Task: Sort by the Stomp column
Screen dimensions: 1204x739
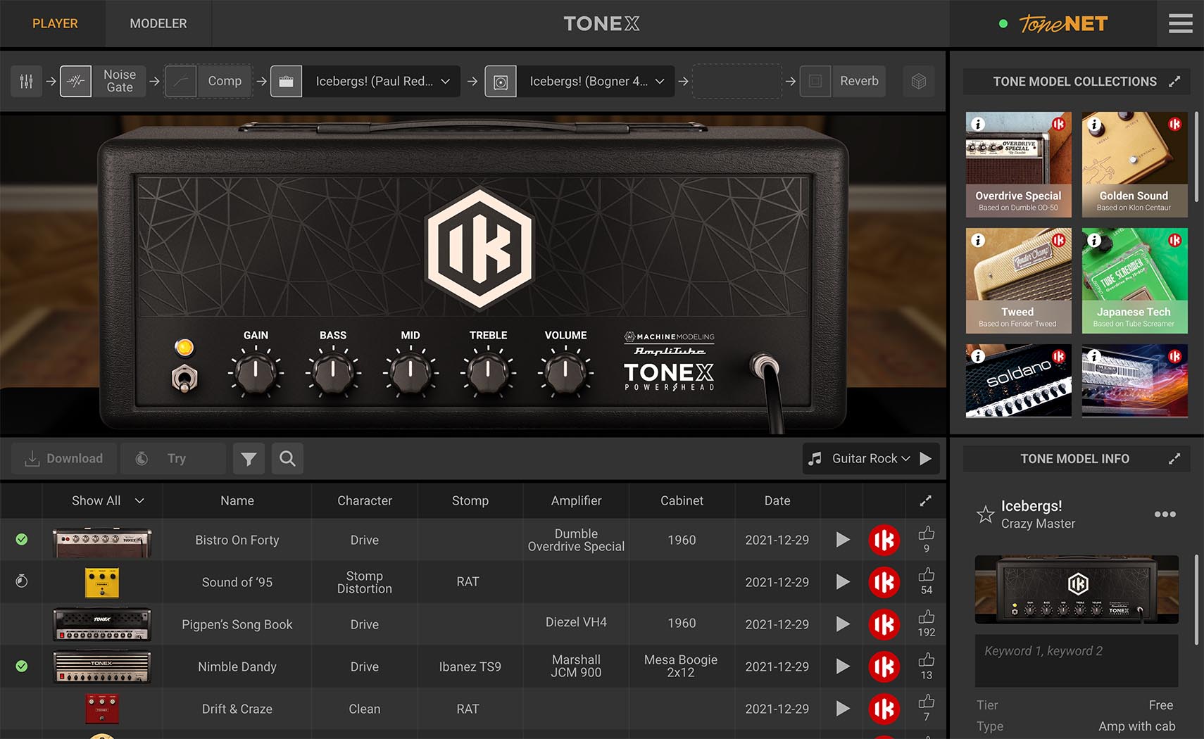Action: (x=470, y=501)
